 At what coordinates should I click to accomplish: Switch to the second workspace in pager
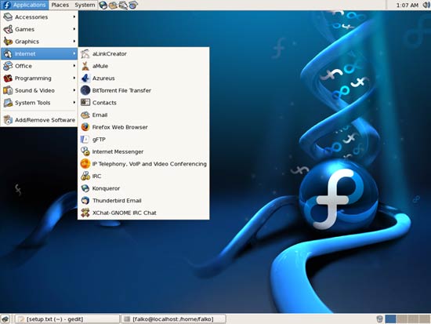[x=402, y=319]
